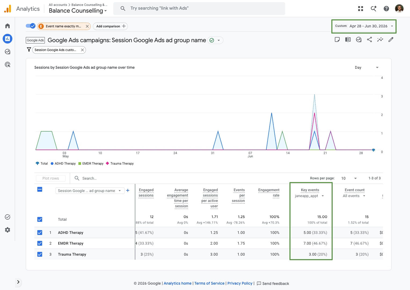Share this report icon
The width and height of the screenshot is (410, 290).
[369, 40]
